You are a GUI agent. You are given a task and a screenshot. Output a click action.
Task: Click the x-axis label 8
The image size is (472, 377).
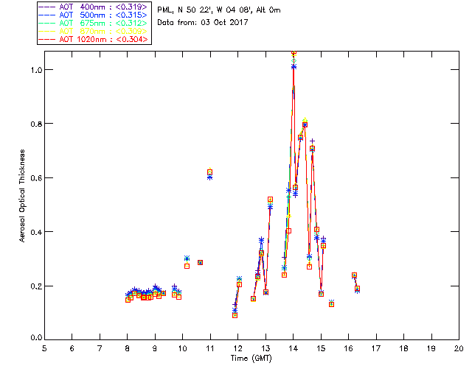coord(128,348)
